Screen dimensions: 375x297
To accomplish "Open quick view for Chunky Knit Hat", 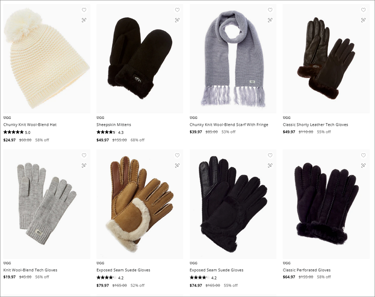I will tap(84, 20).
